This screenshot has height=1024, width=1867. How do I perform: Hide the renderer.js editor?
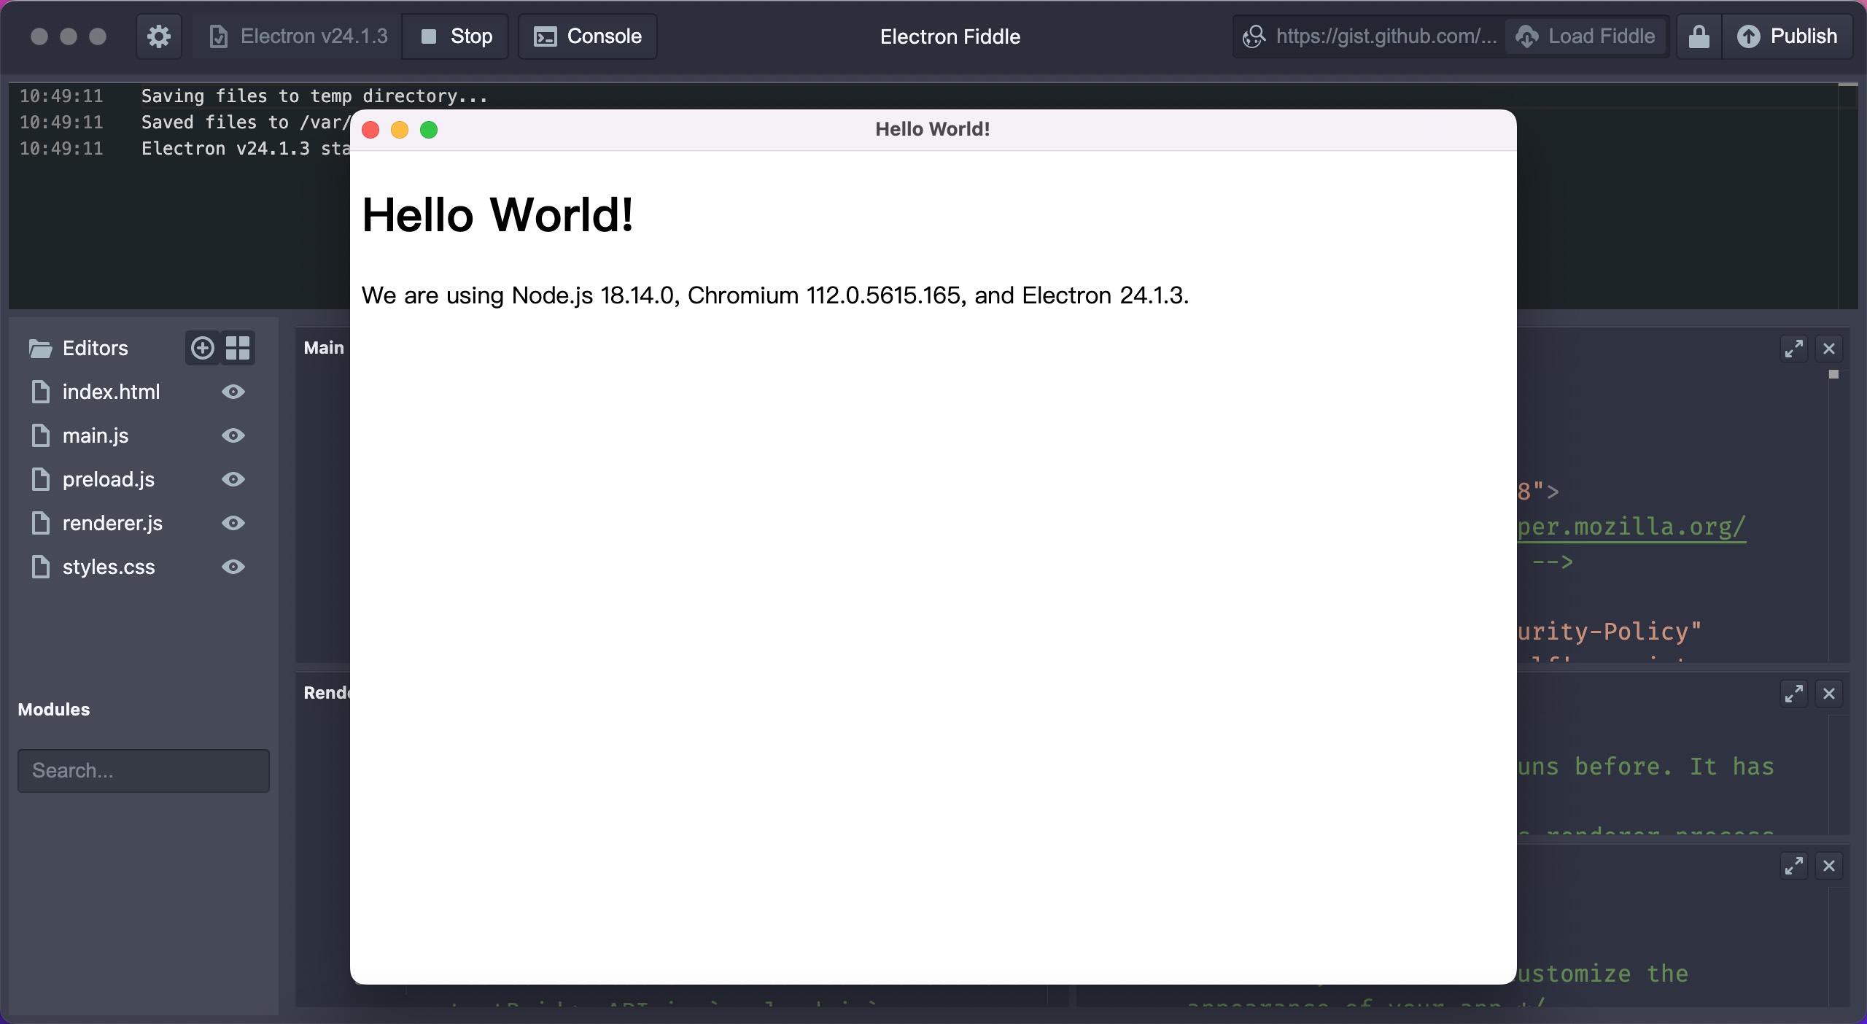tap(233, 523)
